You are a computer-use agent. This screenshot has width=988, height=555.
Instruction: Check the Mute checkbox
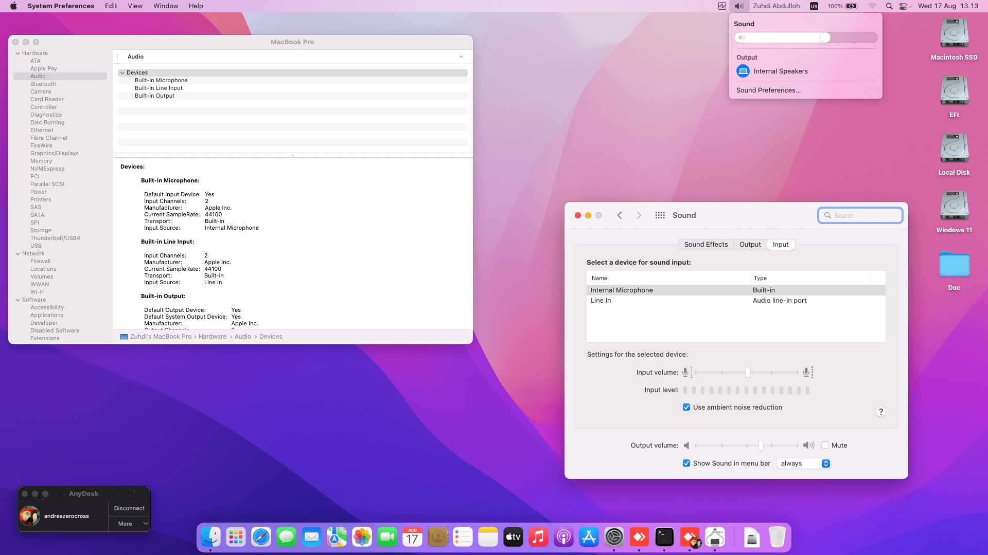click(x=825, y=446)
